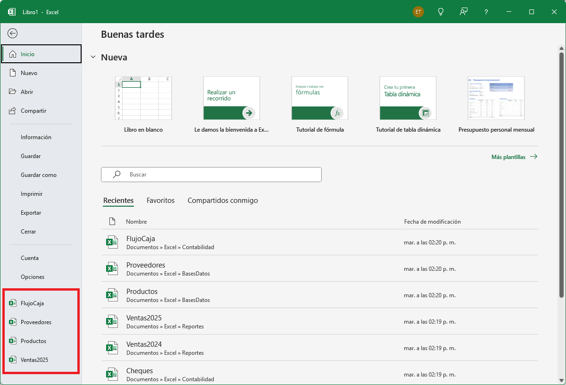
Task: Open Opciones settings
Action: (42, 277)
